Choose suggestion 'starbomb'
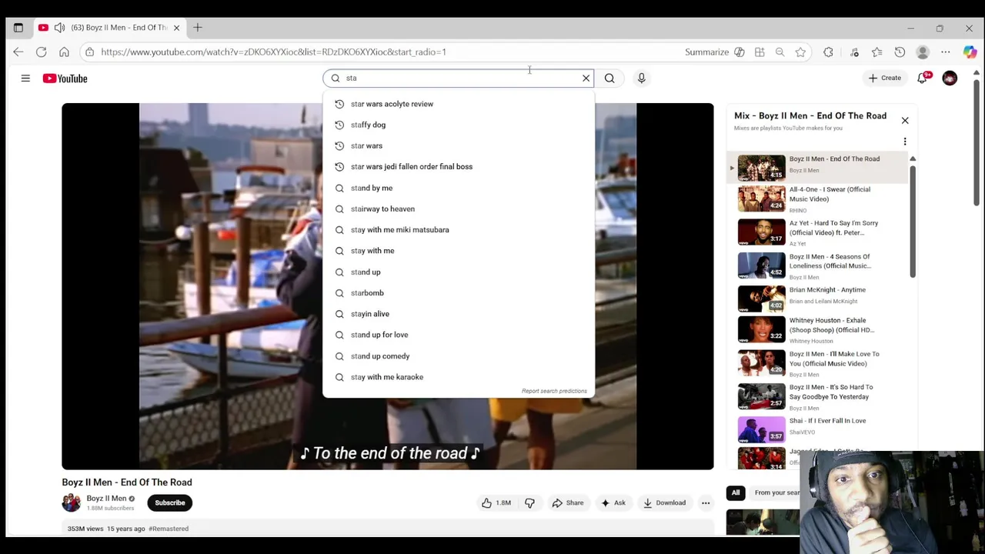Viewport: 985px width, 554px height. 459,293
